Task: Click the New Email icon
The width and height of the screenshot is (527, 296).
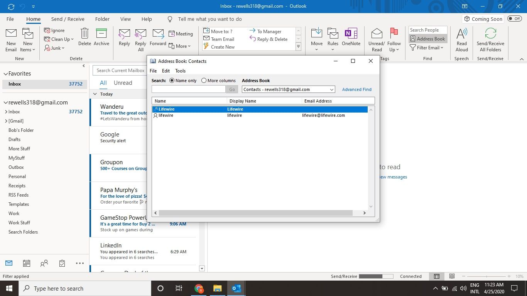Action: [11, 33]
